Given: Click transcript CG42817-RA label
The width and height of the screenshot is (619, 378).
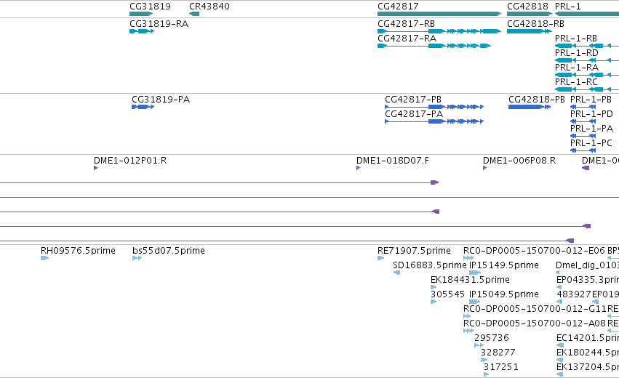Looking at the screenshot, I should tap(407, 39).
